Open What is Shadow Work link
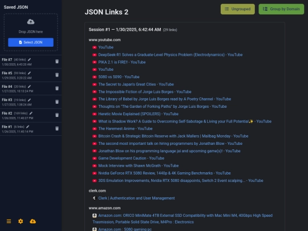The height and width of the screenshot is (231, 308). click(x=185, y=121)
